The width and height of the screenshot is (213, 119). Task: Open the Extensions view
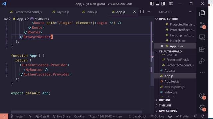202,49
